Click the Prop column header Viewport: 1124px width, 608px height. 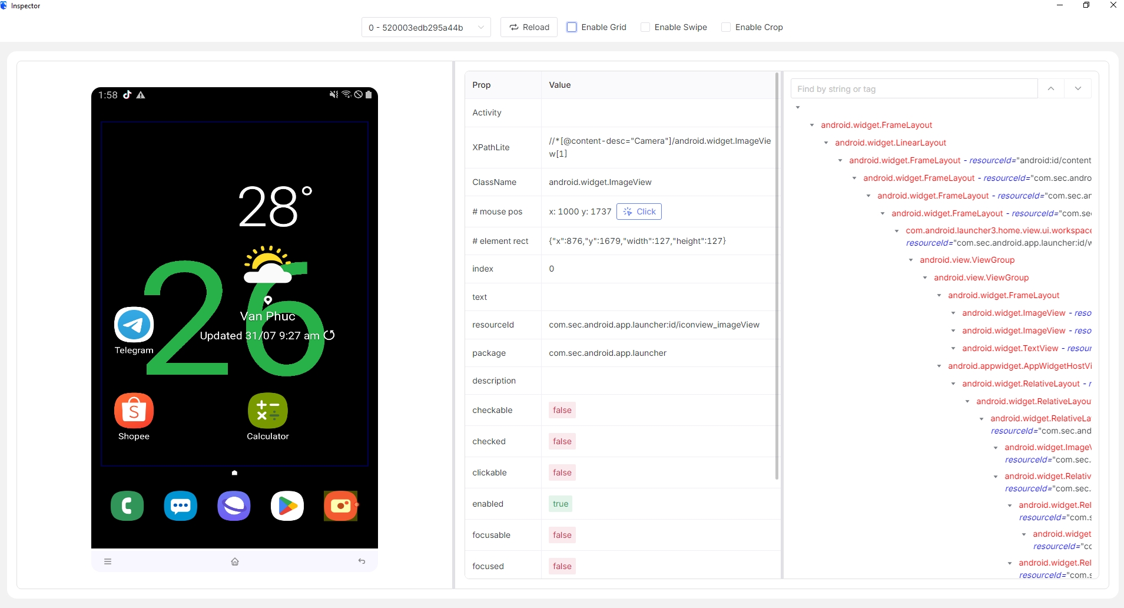[481, 85]
